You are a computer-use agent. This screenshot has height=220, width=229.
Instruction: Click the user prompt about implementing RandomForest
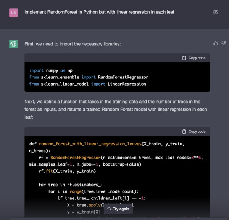(99, 12)
